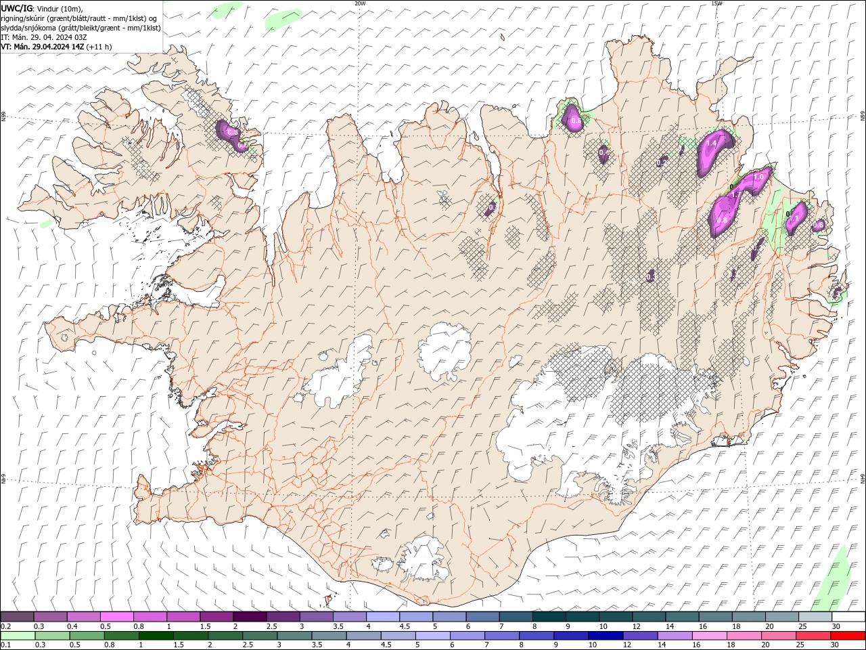Viewport: 866px width, 650px height.
Task: Click the lavender 4 snow scale swatch
Action: coord(383,616)
